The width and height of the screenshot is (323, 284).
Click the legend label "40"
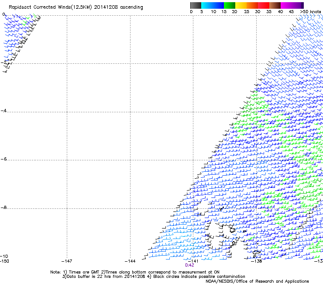tap(280, 12)
